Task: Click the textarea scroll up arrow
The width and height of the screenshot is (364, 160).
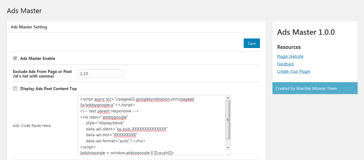Action: pos(228,97)
